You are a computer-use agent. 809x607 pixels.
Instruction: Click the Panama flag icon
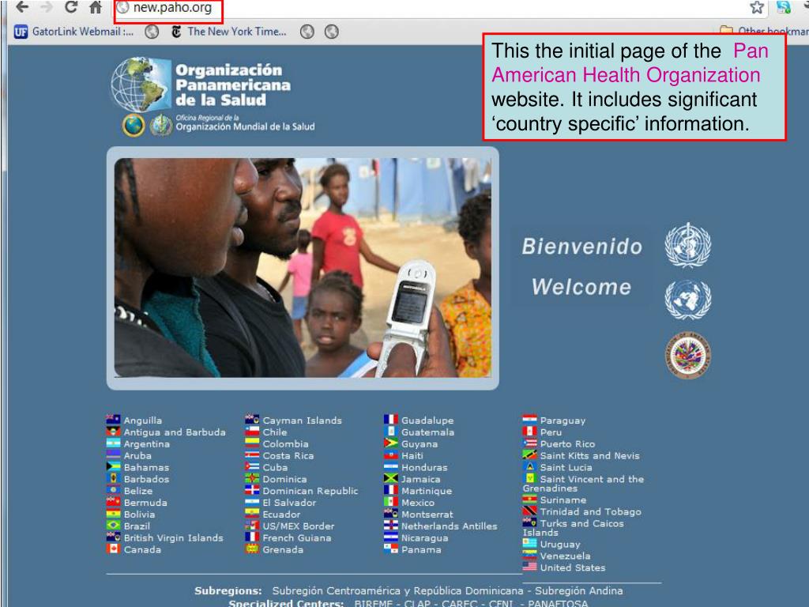tap(390, 549)
